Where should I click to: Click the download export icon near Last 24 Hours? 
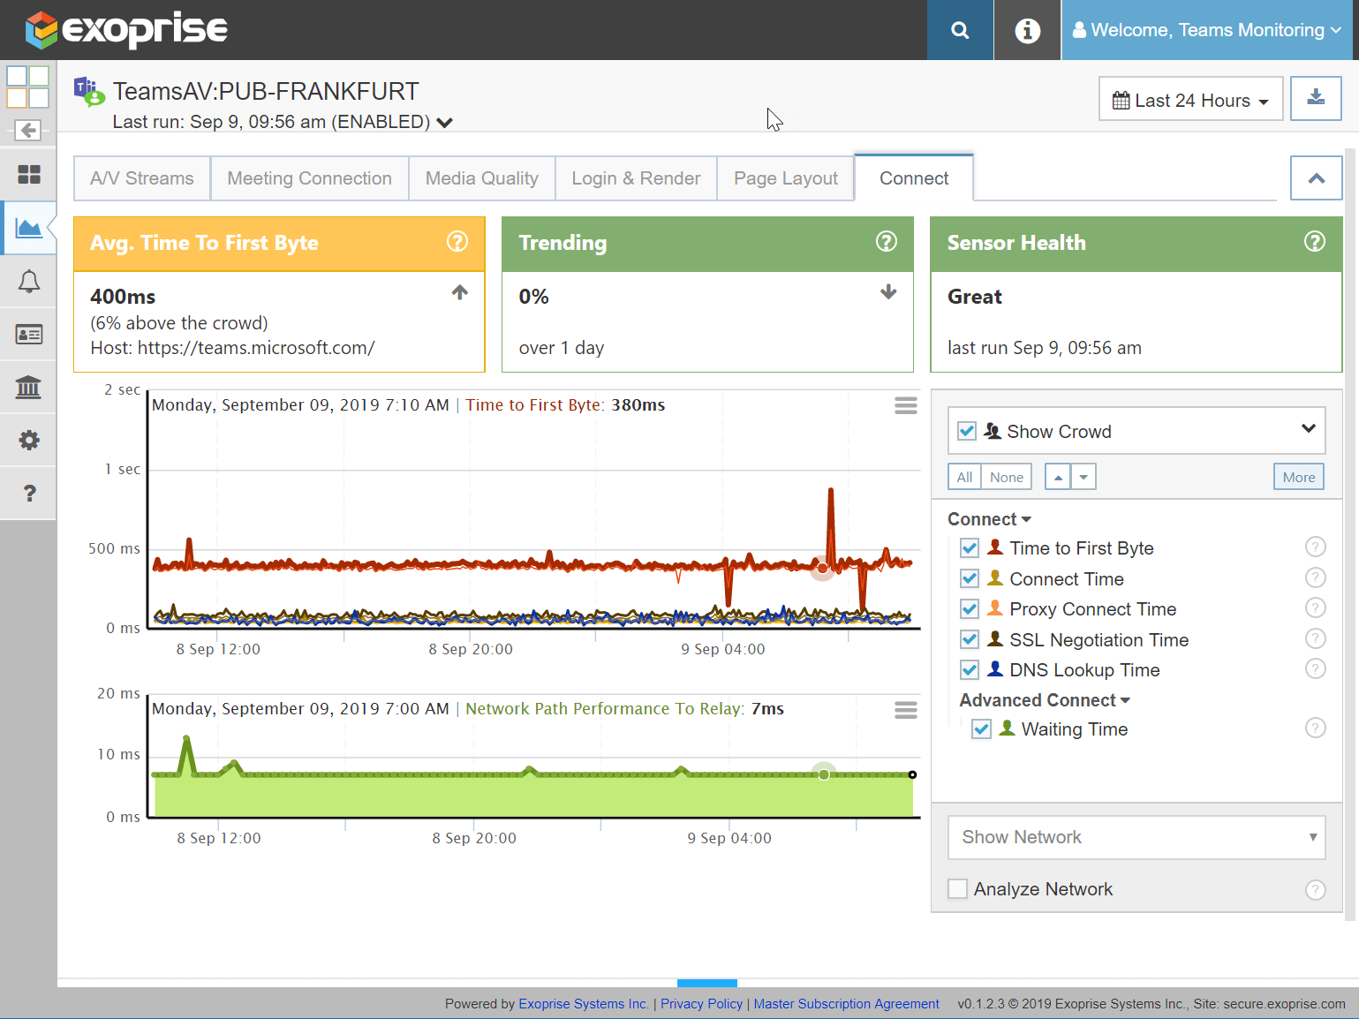tap(1316, 98)
